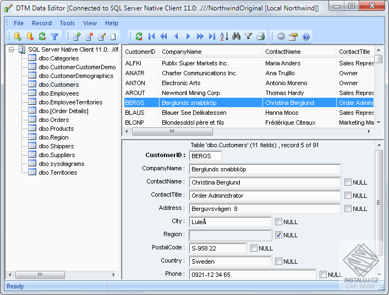Click the blue table filter icon

point(54,37)
